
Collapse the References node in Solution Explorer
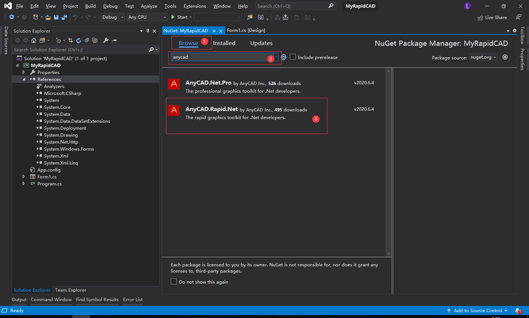tap(24, 79)
